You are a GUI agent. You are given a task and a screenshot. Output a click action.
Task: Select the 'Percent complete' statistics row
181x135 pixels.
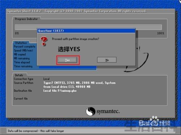[25, 46]
